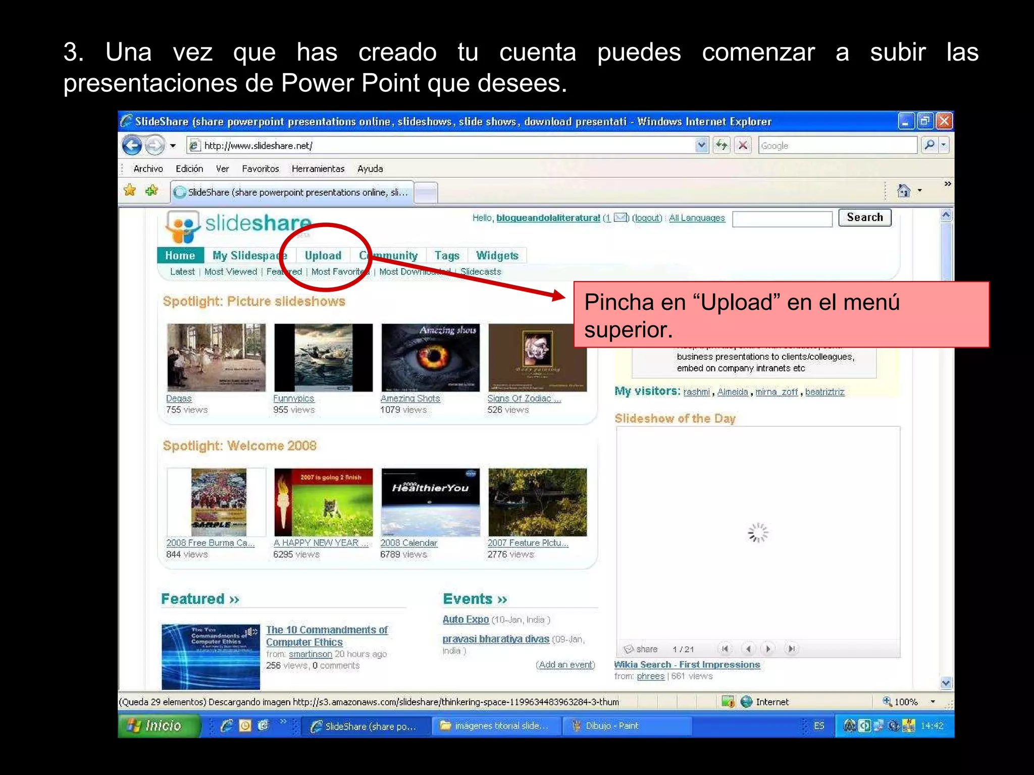Click the browser Back arrow button
This screenshot has height=775, width=1034.
(x=132, y=146)
